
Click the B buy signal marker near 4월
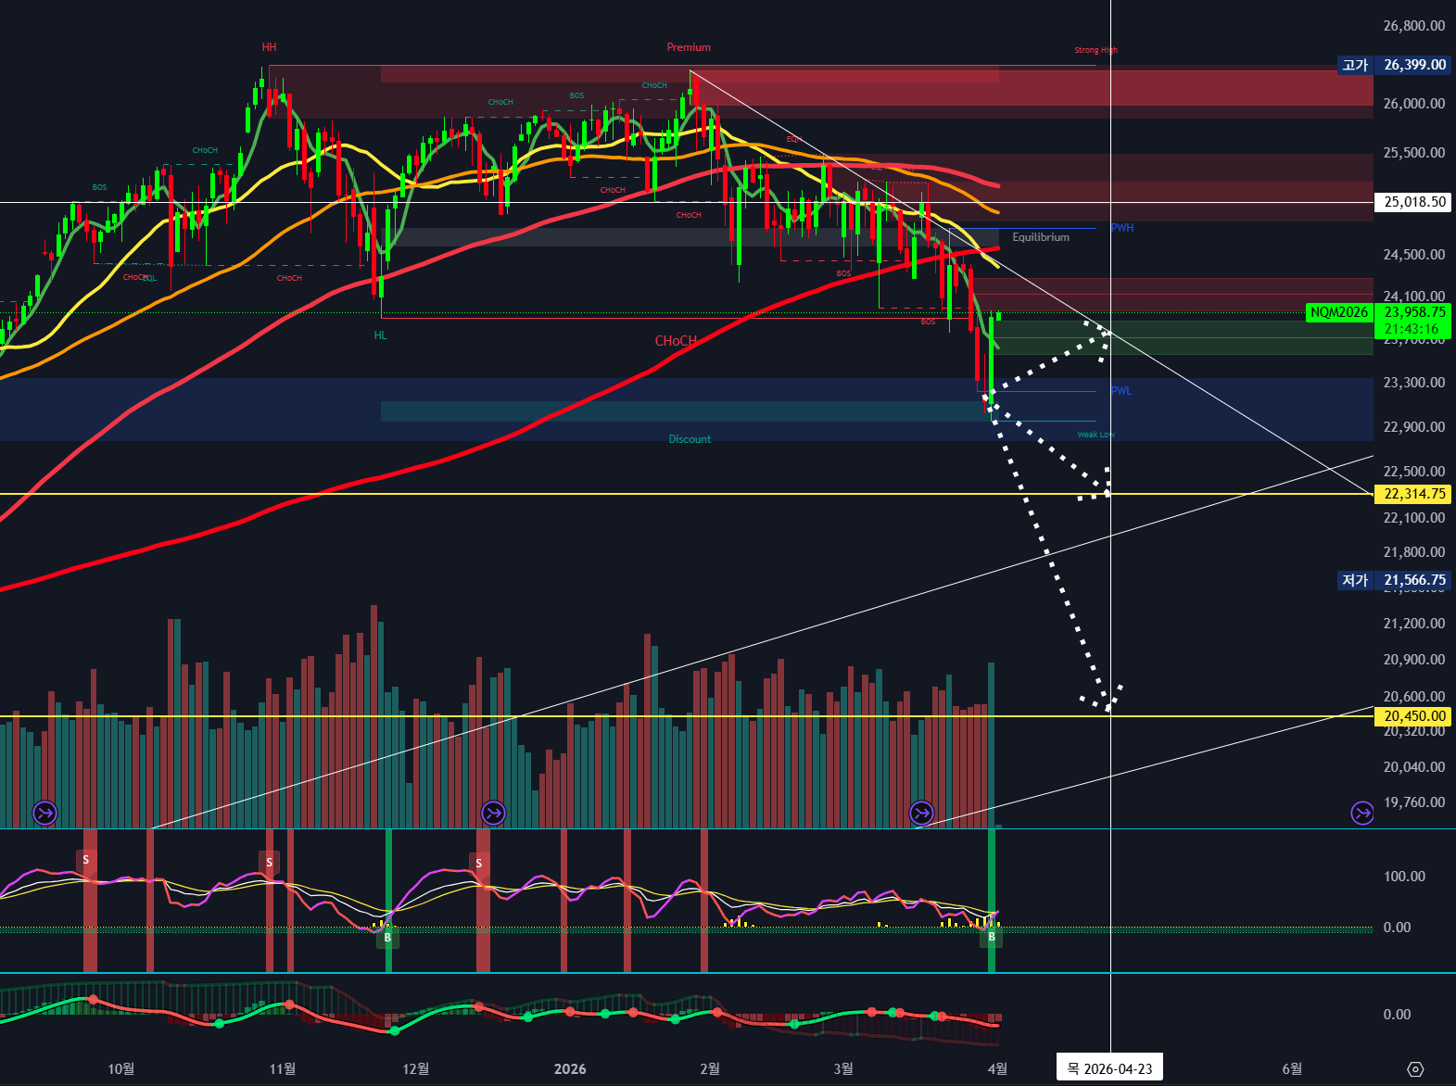(991, 937)
